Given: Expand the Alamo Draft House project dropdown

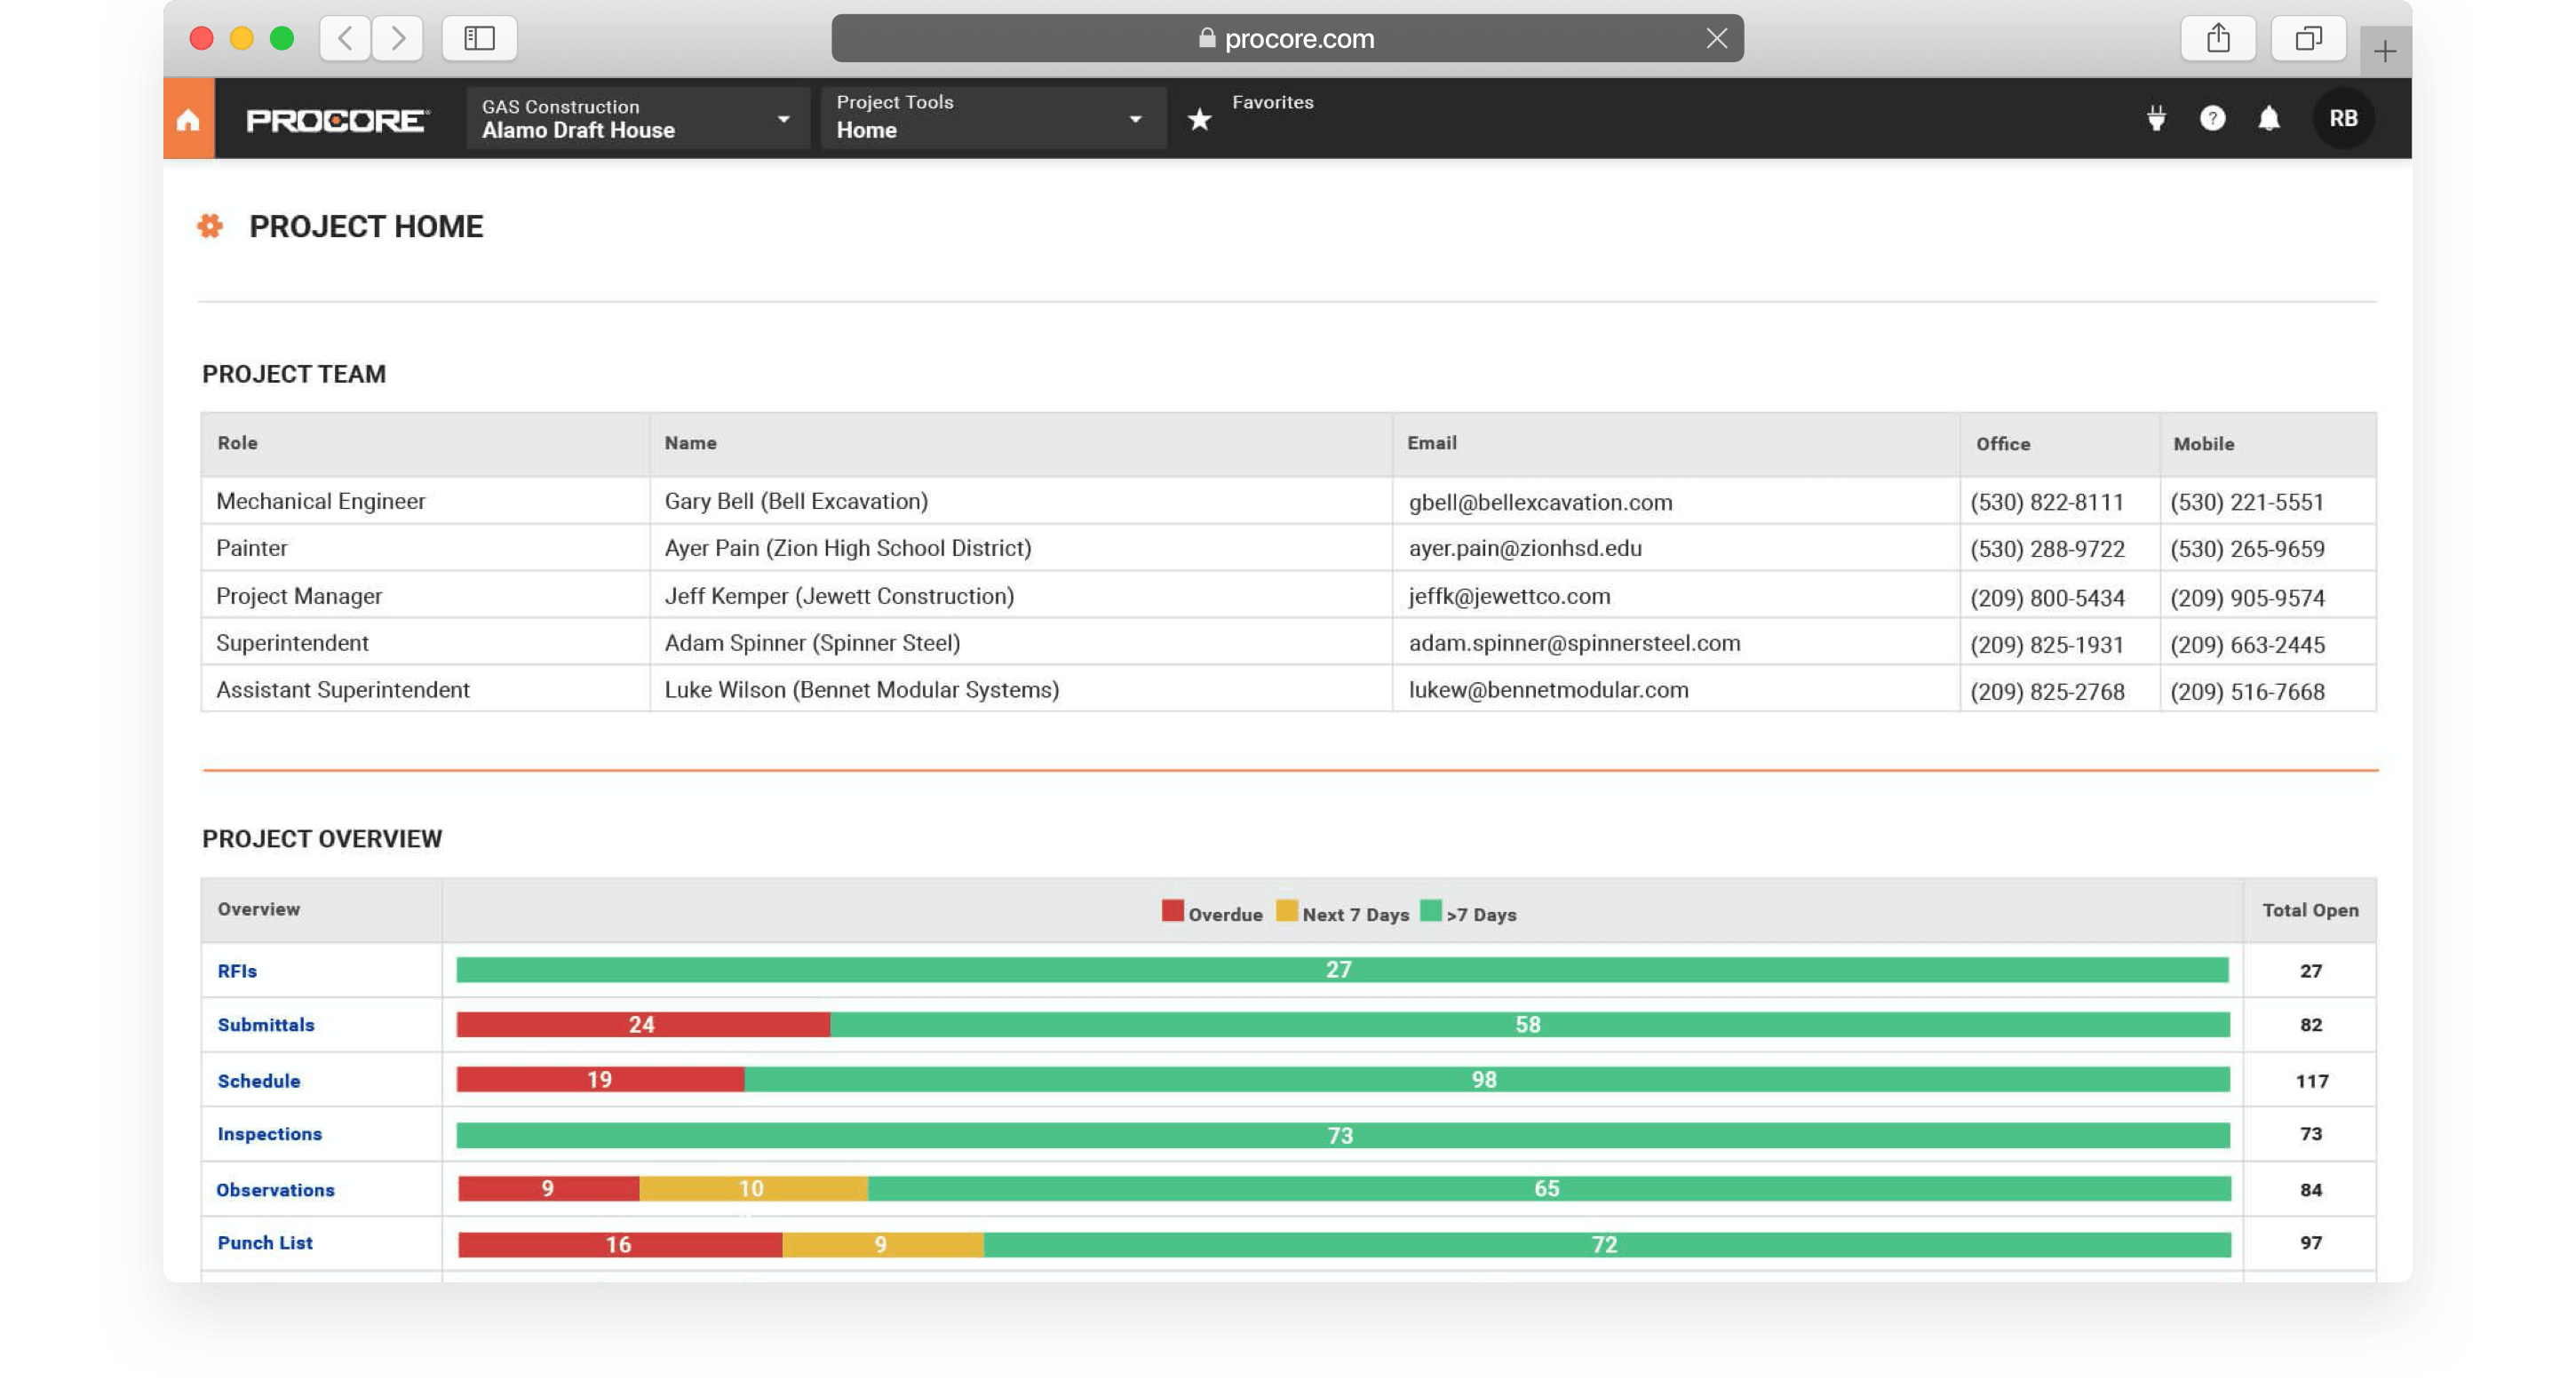Looking at the screenshot, I should (637, 119).
